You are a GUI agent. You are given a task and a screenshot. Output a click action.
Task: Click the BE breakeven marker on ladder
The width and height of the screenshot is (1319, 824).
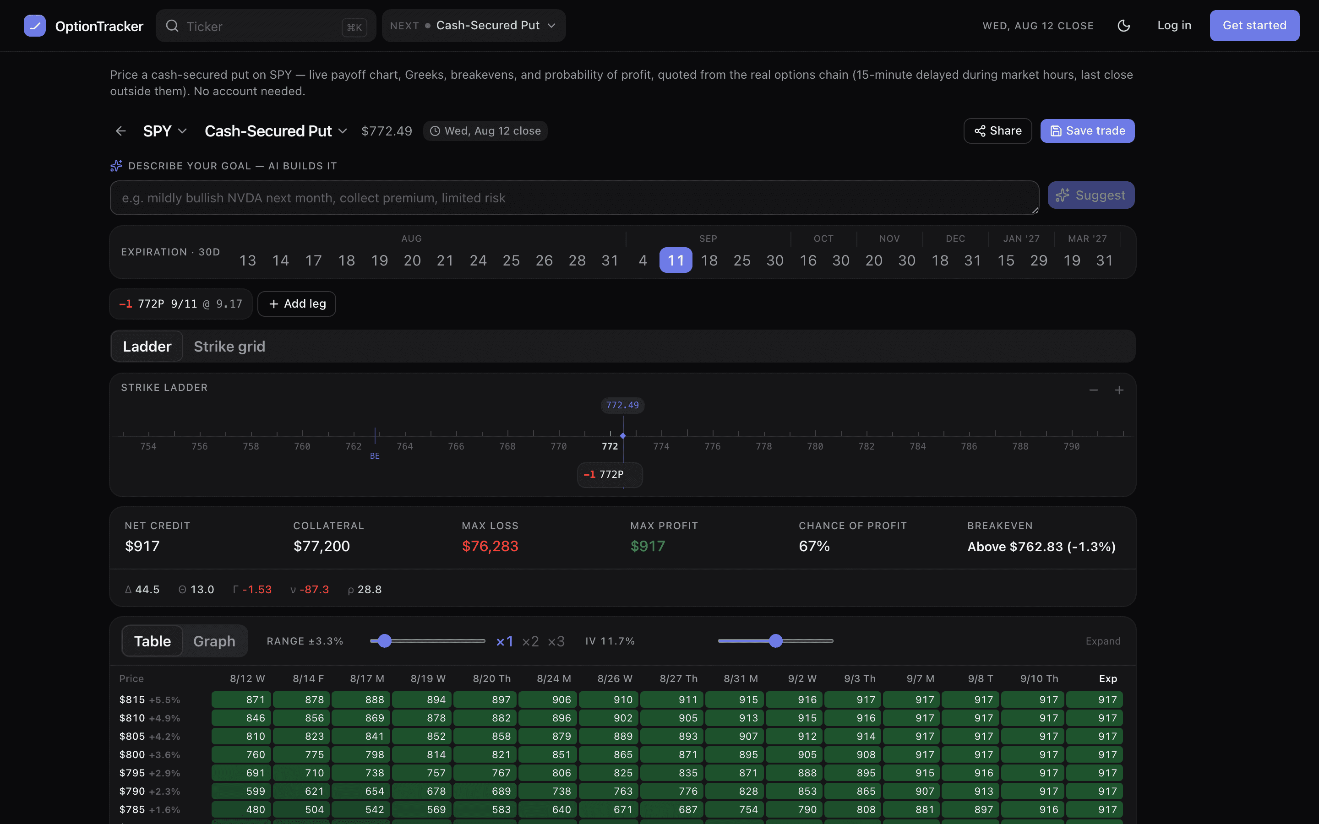(x=375, y=455)
